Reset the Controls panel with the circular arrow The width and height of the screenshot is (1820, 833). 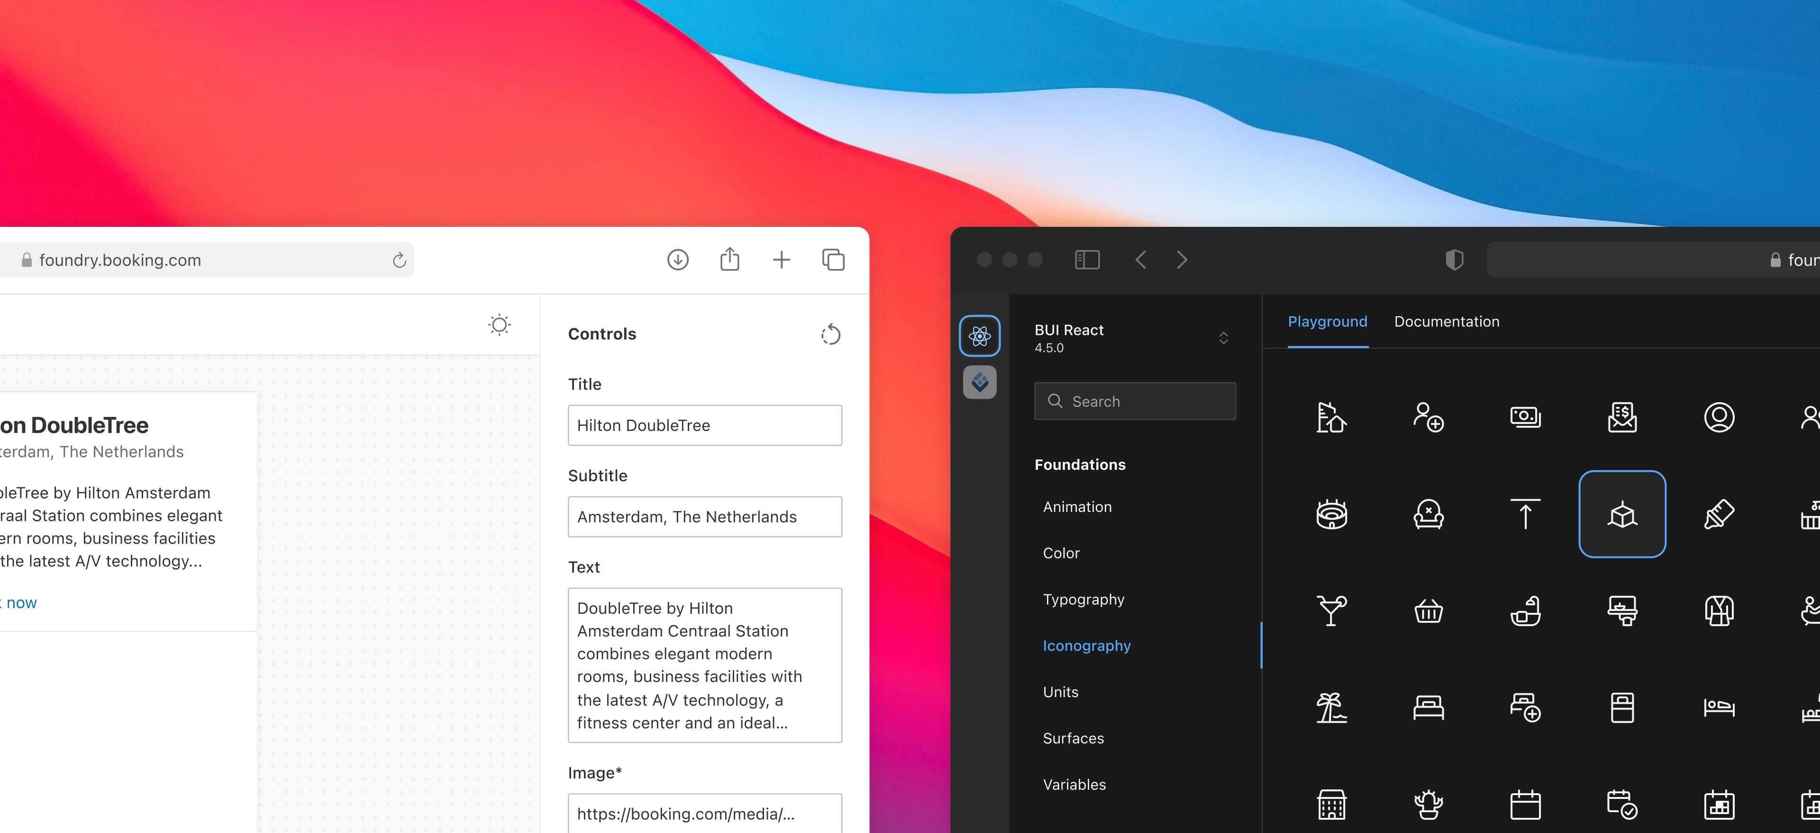click(x=831, y=334)
